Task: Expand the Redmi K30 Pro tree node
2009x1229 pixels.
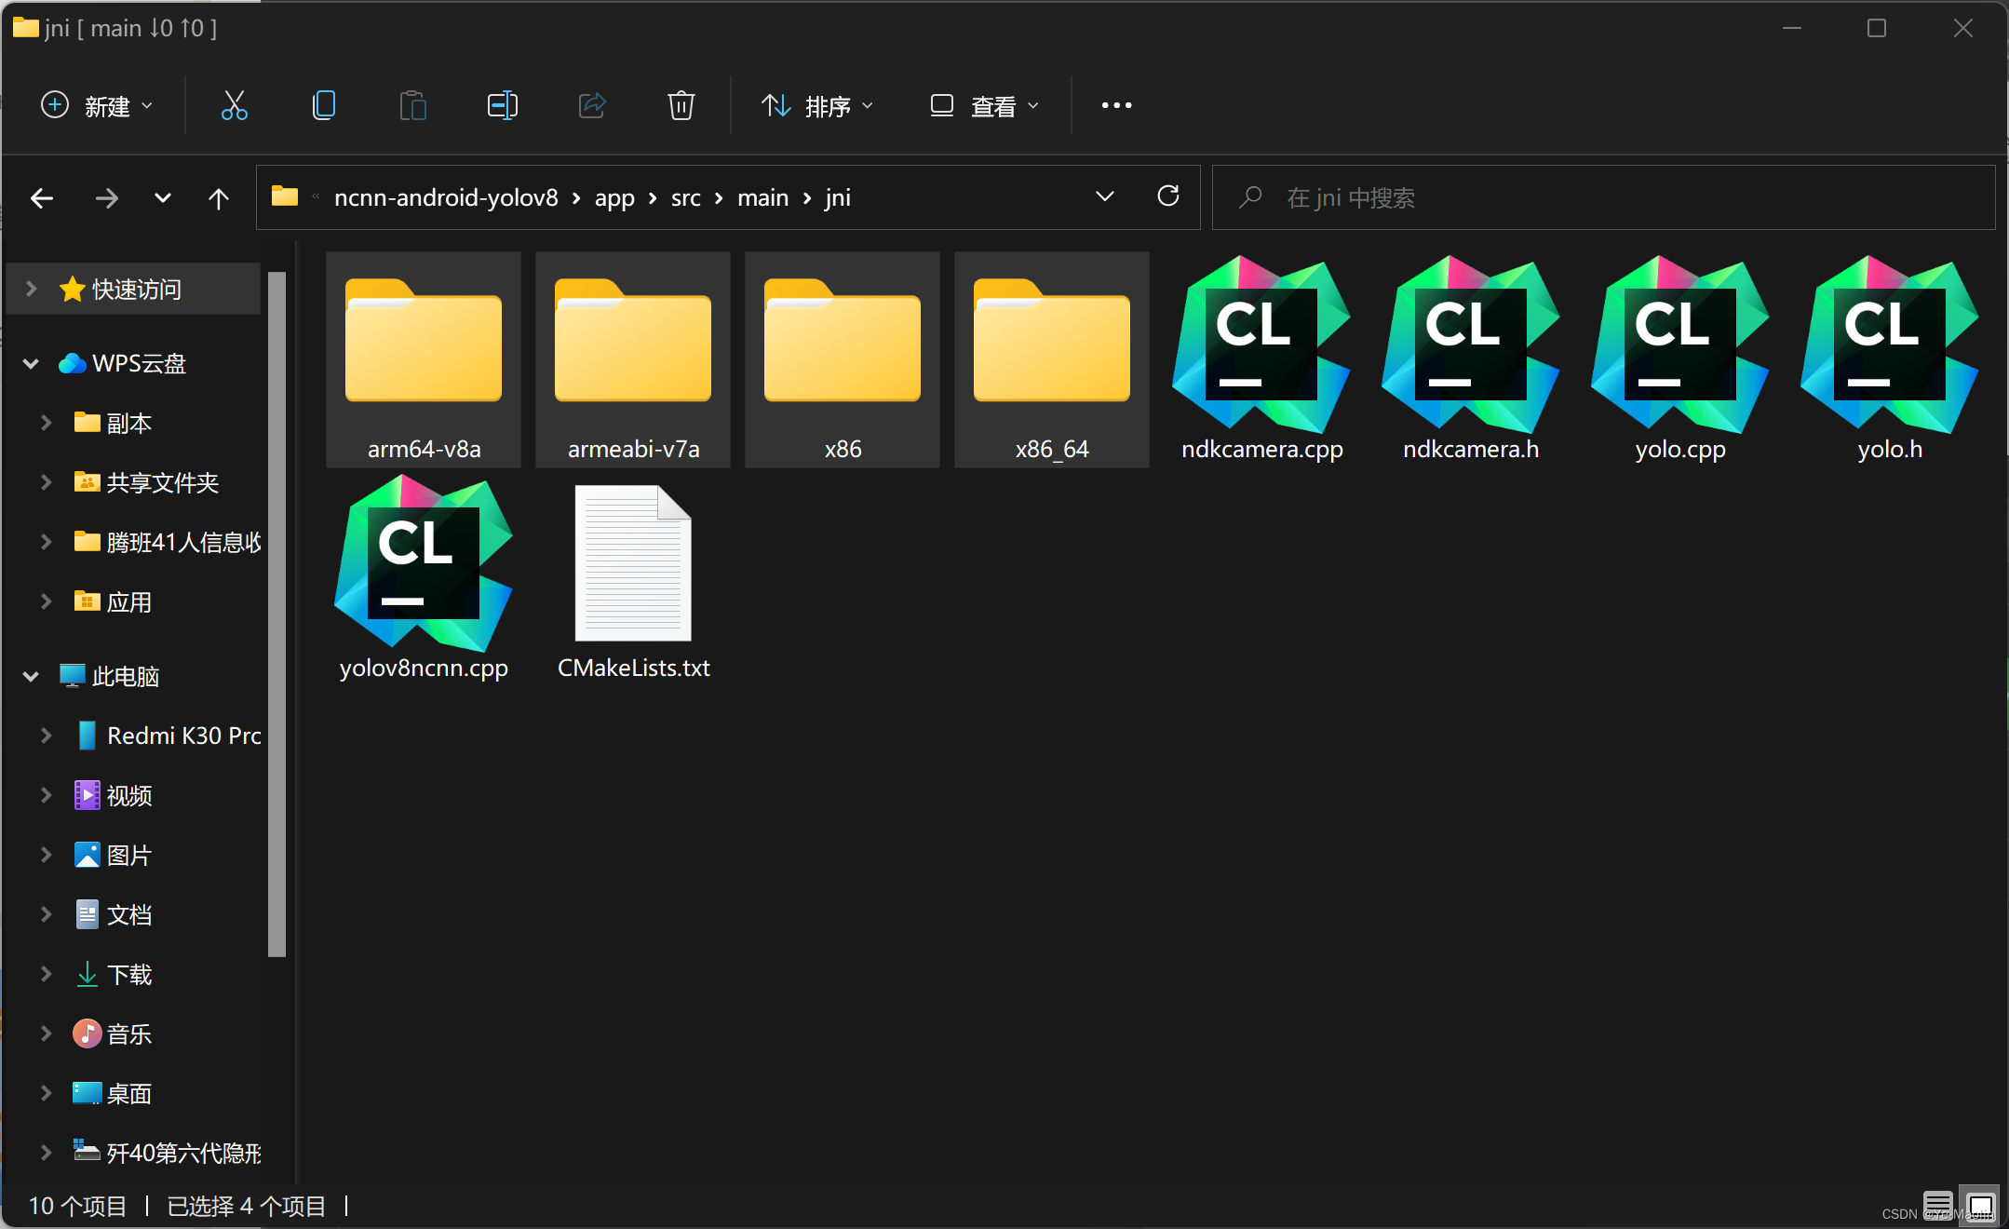Action: (46, 736)
